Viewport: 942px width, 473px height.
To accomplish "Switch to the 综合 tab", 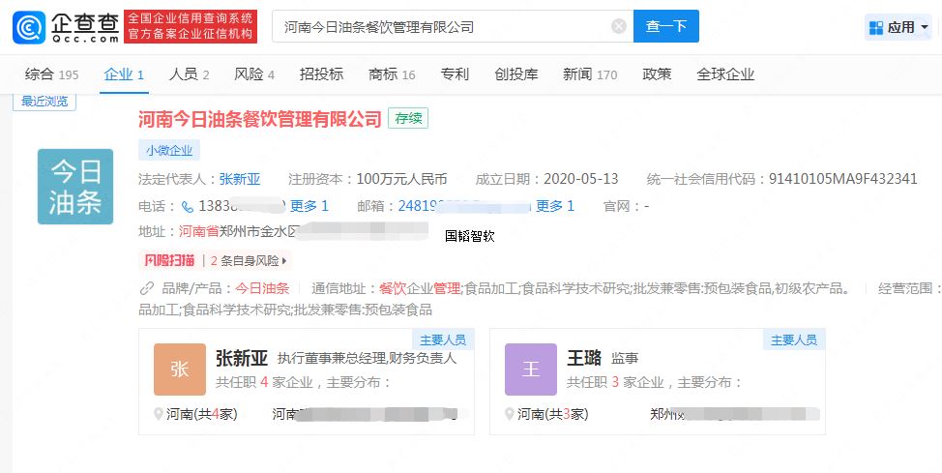I will point(51,74).
